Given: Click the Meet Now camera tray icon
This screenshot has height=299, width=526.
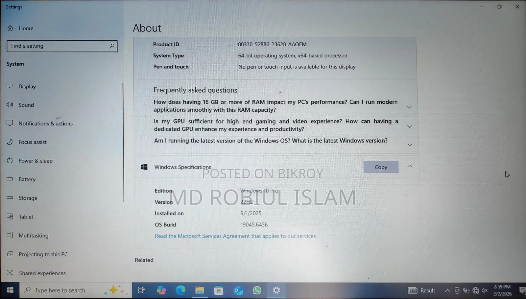Looking at the screenshot, I should coord(457,290).
